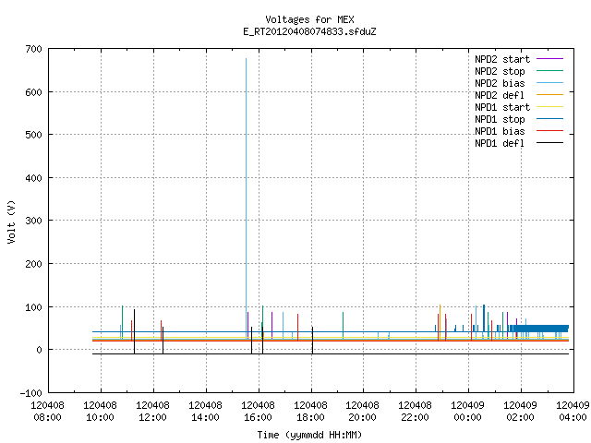Click the -100 y-axis tick label
The width and height of the screenshot is (591, 443).
pos(30,393)
